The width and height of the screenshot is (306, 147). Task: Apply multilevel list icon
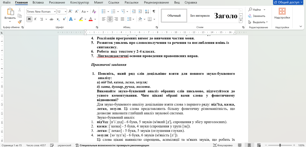tap(123, 12)
